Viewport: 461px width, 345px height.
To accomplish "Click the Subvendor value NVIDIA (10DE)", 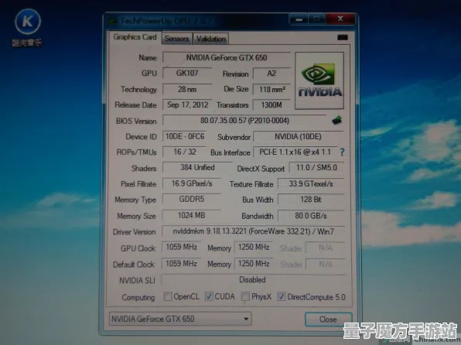I will (298, 136).
